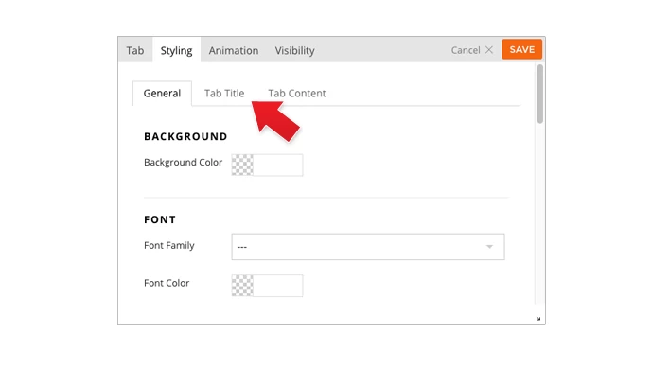Open the Visibility tab
This screenshot has width=652, height=366.
(294, 50)
